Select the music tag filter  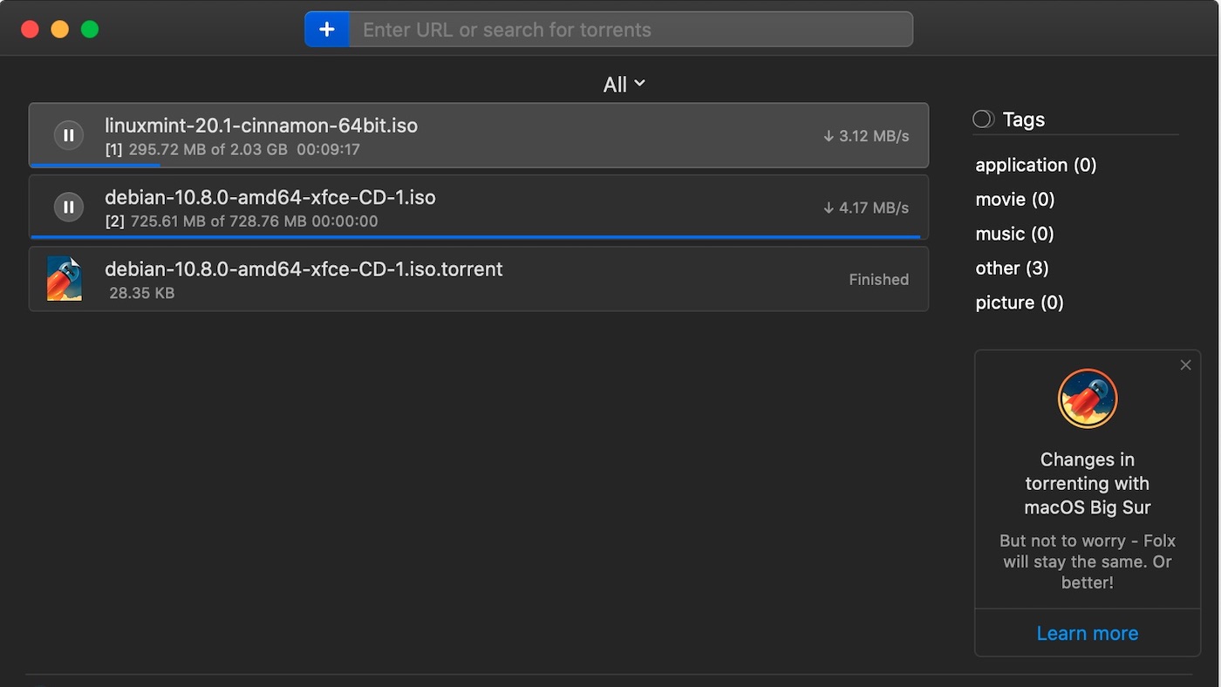pyautogui.click(x=1014, y=234)
